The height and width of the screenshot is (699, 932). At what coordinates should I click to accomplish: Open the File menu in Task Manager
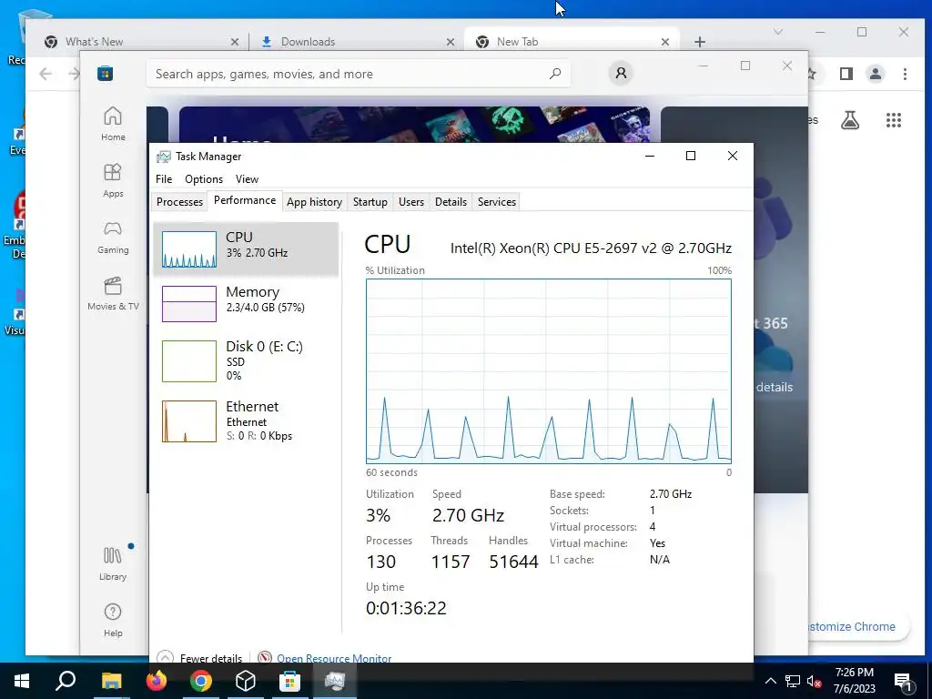[164, 179]
